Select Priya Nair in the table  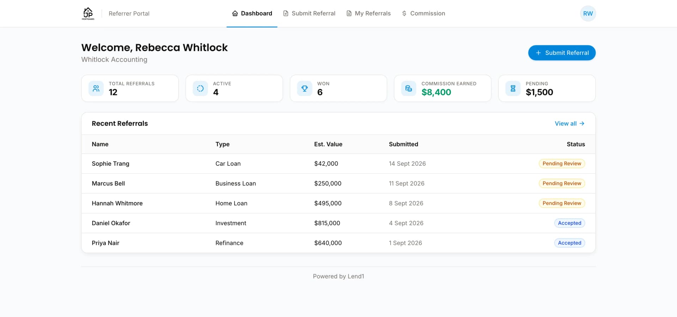pyautogui.click(x=105, y=243)
